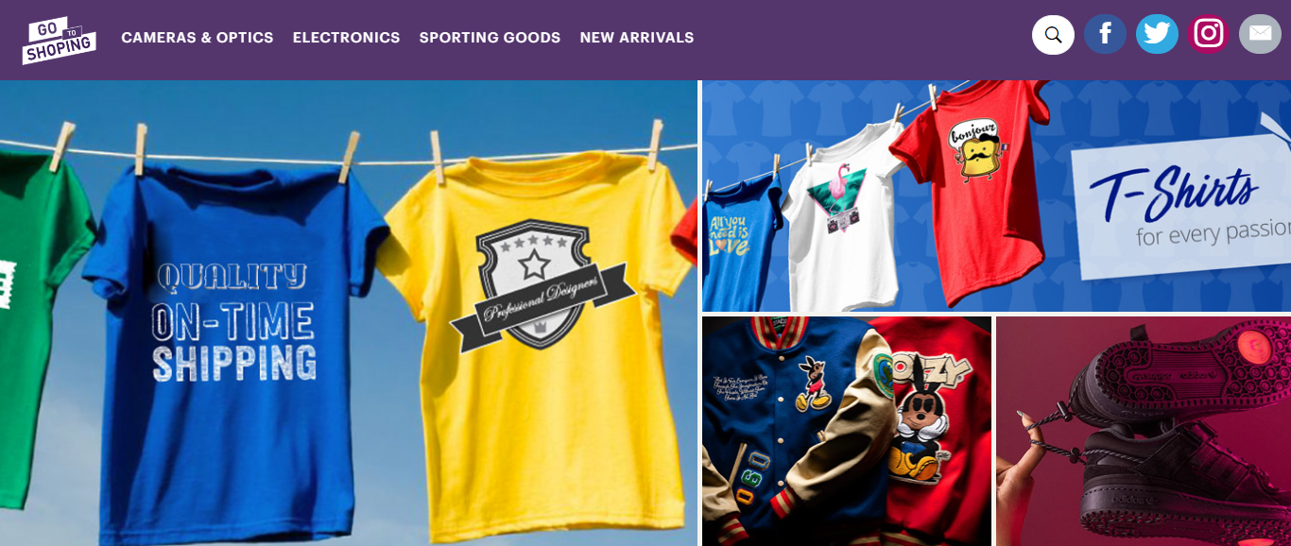
Task: Open the Twitter bird icon
Action: [1157, 34]
